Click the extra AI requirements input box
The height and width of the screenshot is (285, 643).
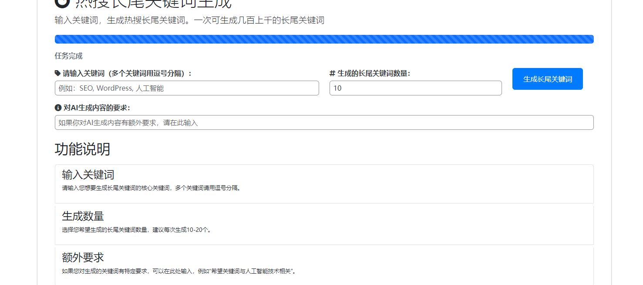[324, 122]
